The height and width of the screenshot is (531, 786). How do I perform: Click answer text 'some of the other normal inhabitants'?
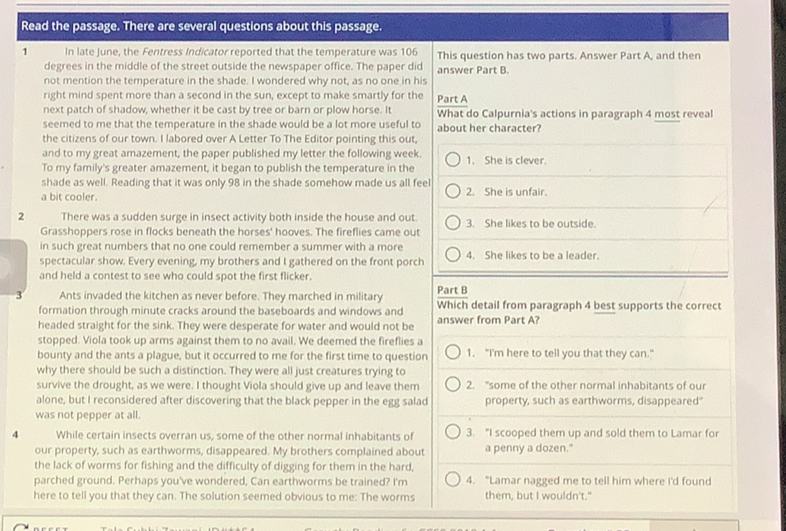point(595,393)
